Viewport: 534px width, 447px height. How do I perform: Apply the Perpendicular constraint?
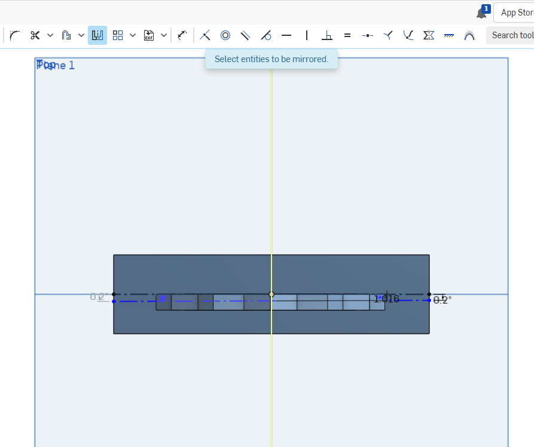pyautogui.click(x=327, y=35)
